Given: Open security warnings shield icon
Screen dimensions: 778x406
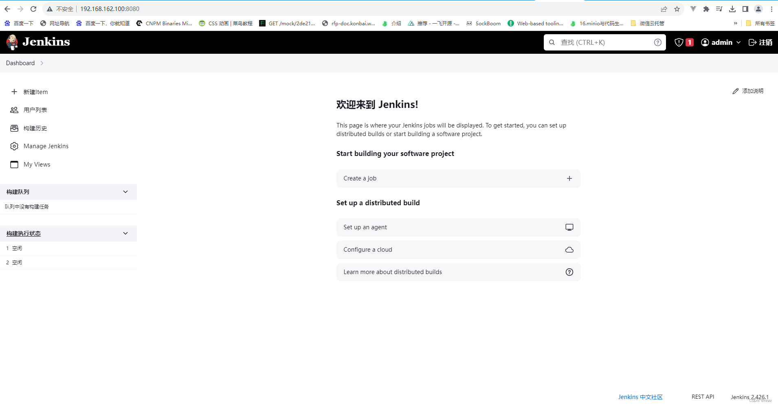Looking at the screenshot, I should (x=679, y=42).
